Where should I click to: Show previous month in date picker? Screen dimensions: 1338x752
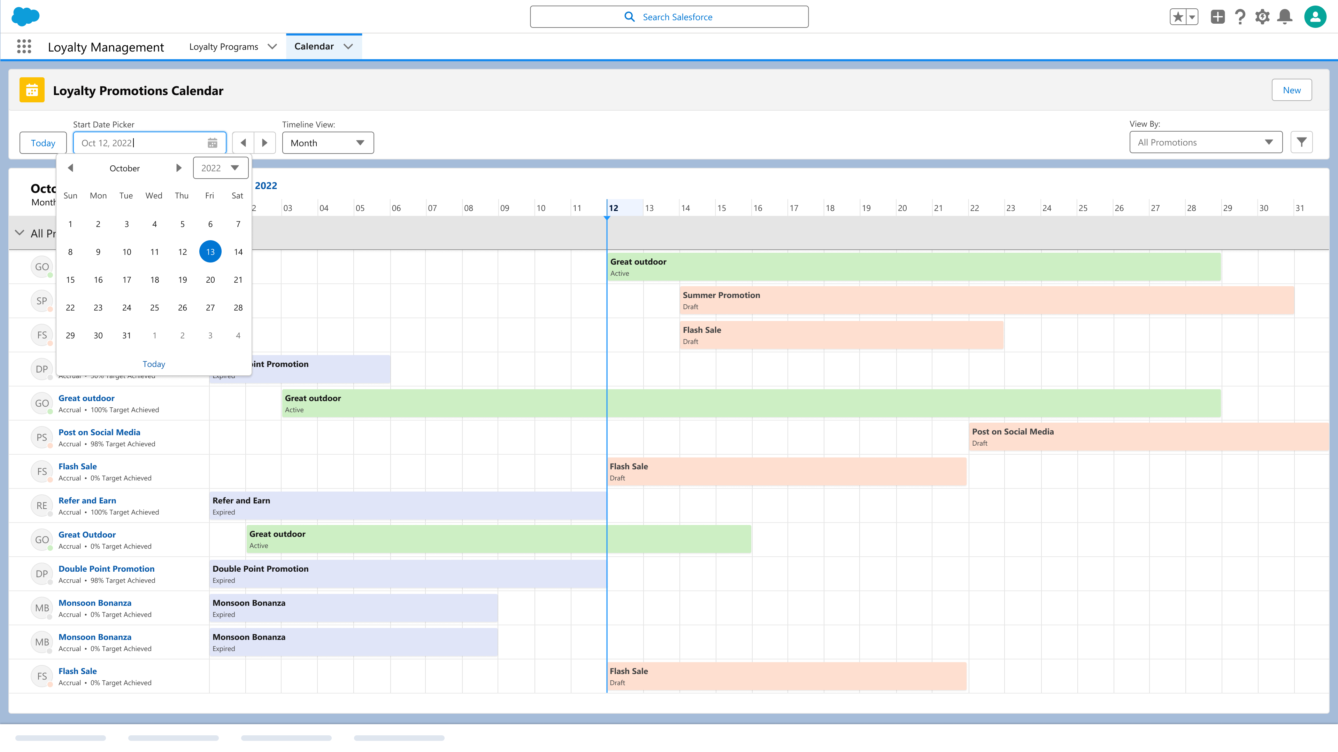(71, 167)
